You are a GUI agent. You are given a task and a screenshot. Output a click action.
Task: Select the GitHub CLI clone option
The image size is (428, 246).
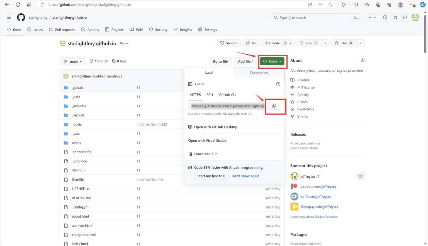pyautogui.click(x=227, y=95)
